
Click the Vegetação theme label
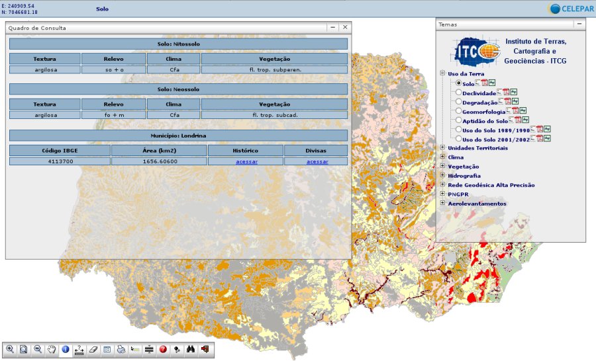coord(464,167)
